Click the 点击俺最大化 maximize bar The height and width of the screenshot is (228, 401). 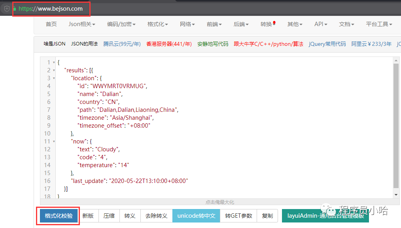pos(219,202)
